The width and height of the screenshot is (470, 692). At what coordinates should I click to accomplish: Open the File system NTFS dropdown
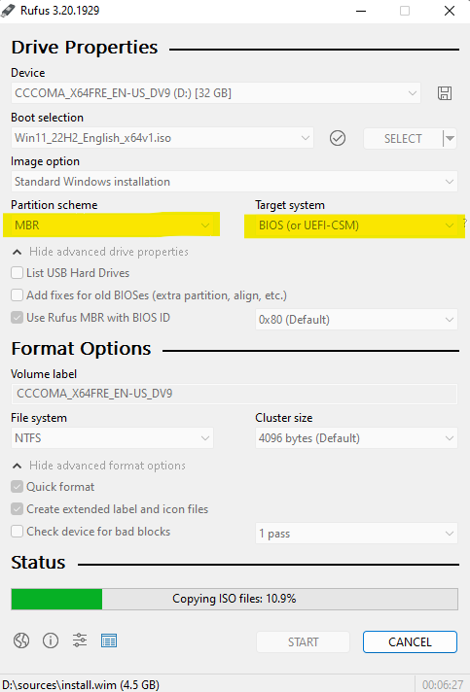pyautogui.click(x=112, y=438)
